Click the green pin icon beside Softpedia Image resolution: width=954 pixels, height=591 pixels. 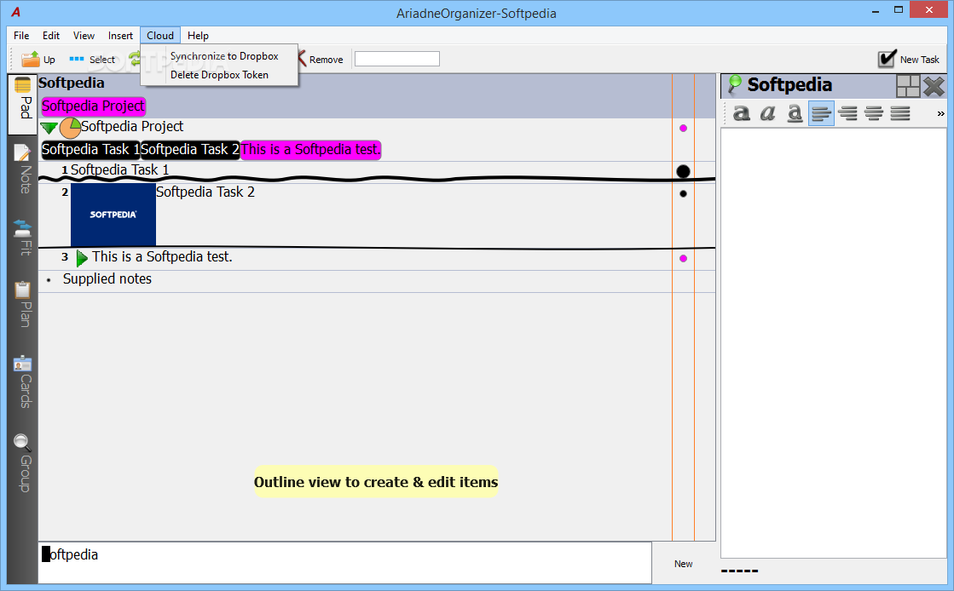734,84
